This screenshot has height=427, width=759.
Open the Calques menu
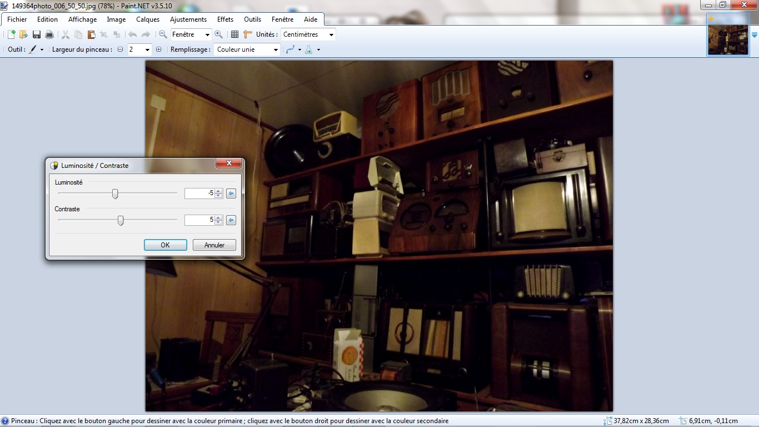point(148,19)
